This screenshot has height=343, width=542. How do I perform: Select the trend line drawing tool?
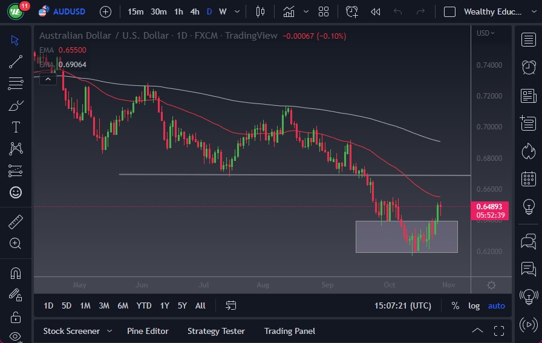click(16, 61)
